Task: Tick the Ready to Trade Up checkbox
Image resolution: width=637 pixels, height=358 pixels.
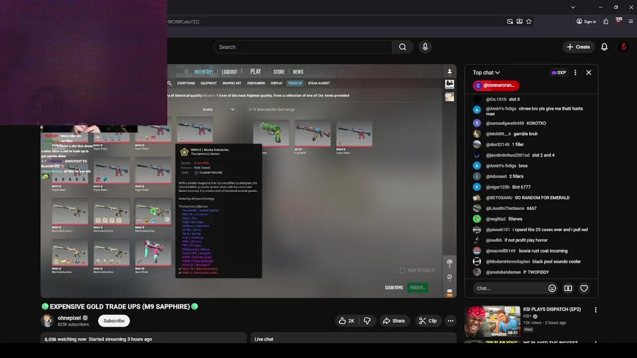Action: coord(402,270)
